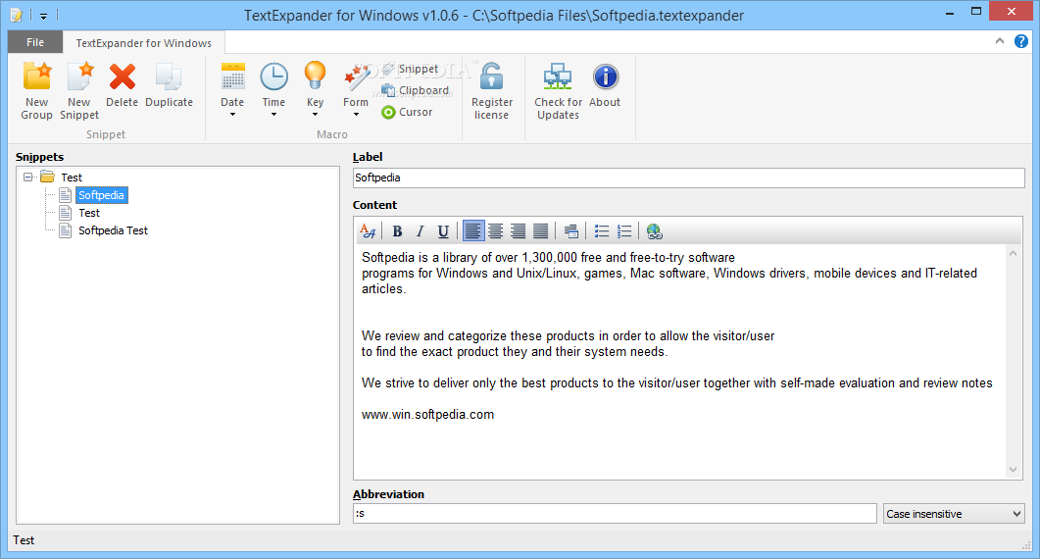
Task: Create a New Snippet
Action: 79,91
